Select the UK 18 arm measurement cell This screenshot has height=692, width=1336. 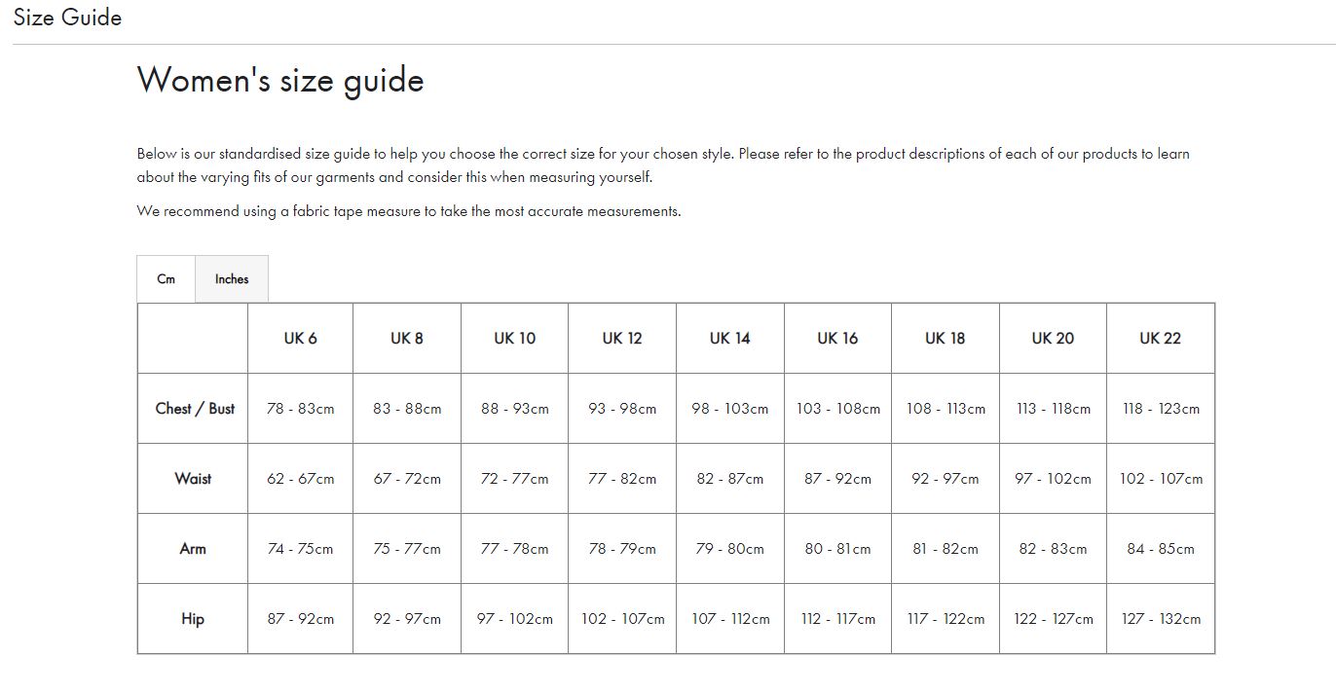[x=945, y=548]
